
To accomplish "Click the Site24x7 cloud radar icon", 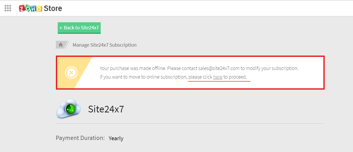I will (x=67, y=108).
